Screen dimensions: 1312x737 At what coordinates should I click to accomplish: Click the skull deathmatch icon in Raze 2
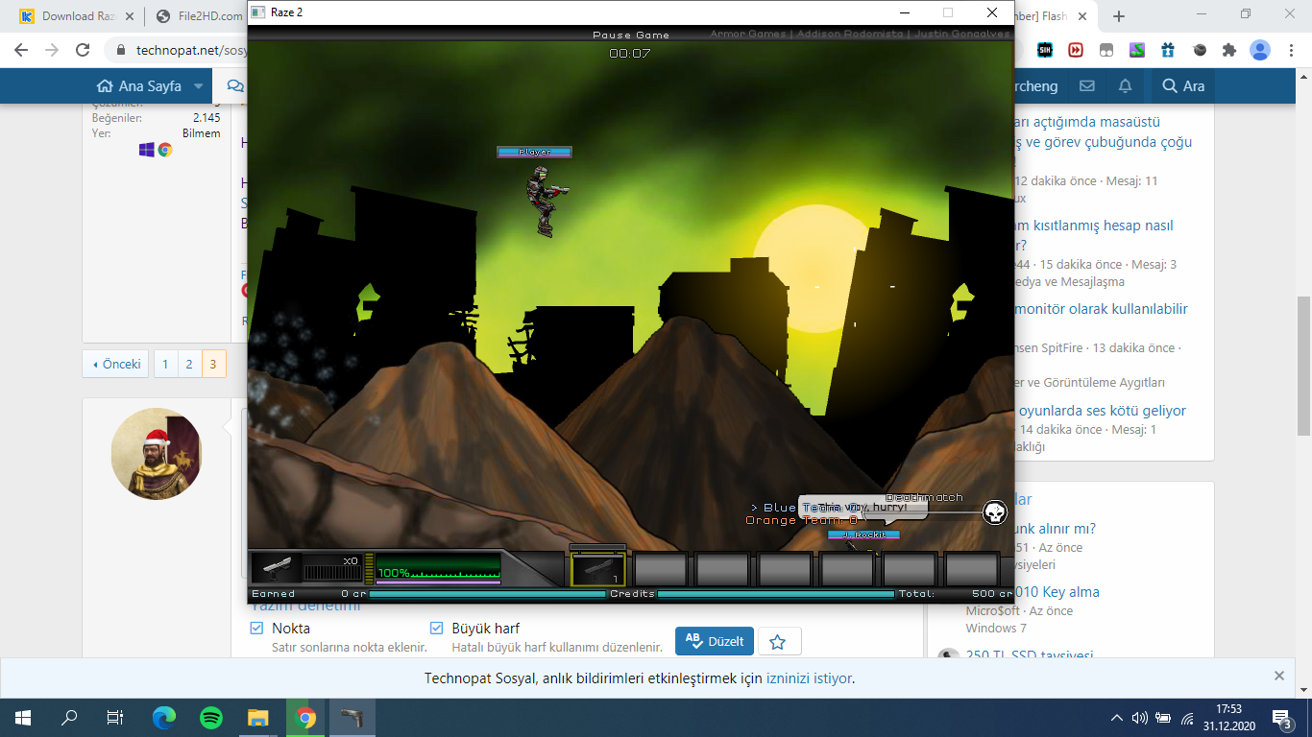(x=995, y=512)
